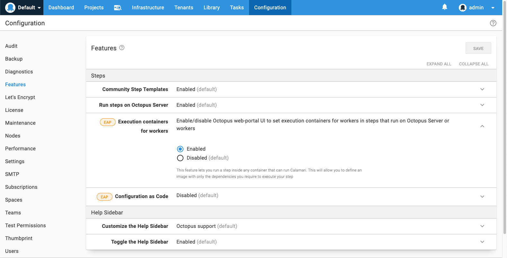
Task: Select the Enabled radio button
Action: click(180, 149)
